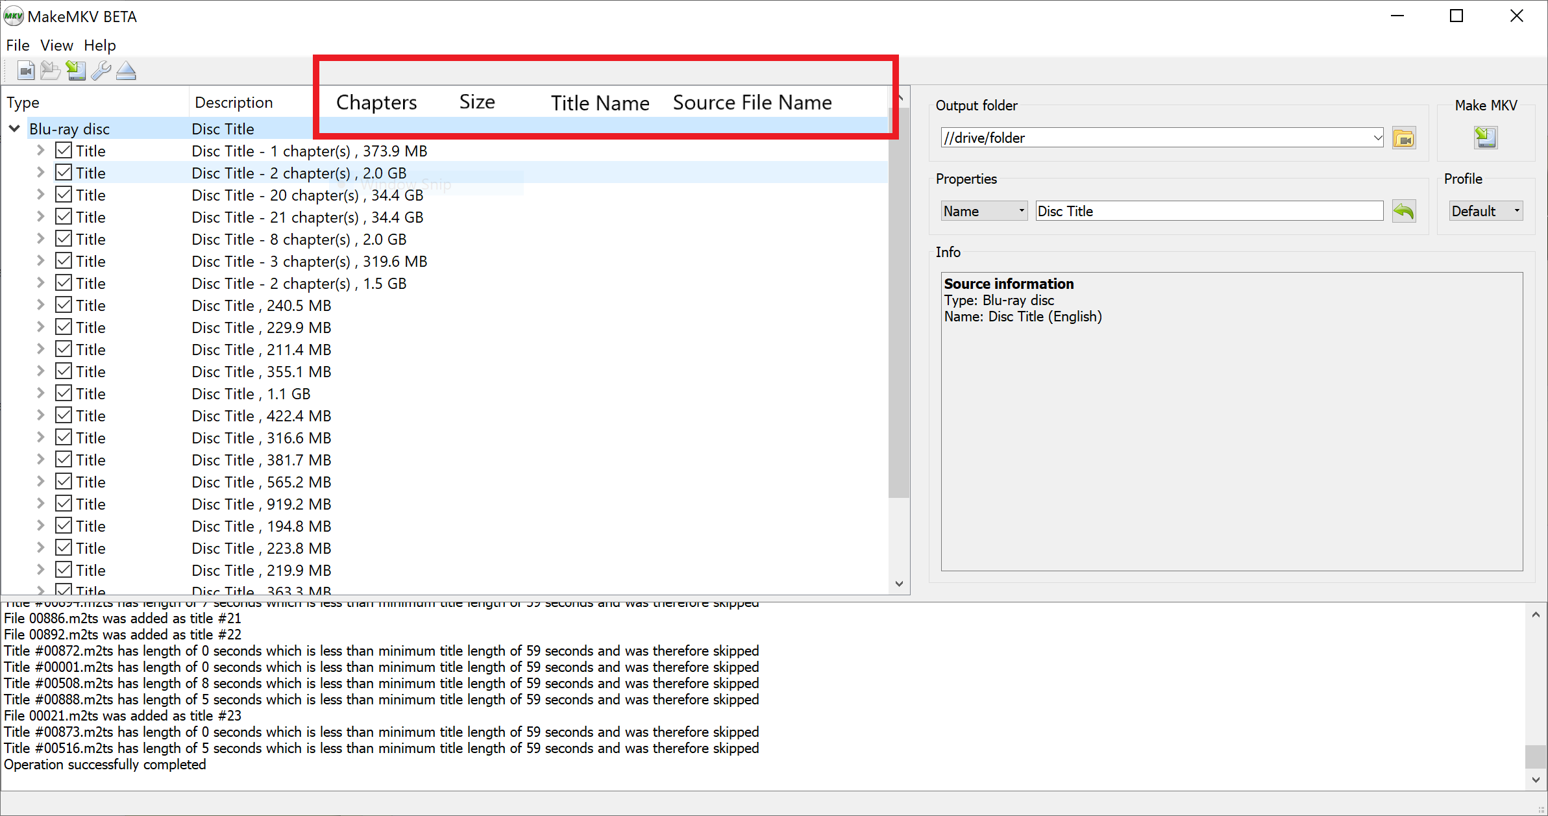
Task: Open files toolbar icon with folder
Action: pos(51,71)
